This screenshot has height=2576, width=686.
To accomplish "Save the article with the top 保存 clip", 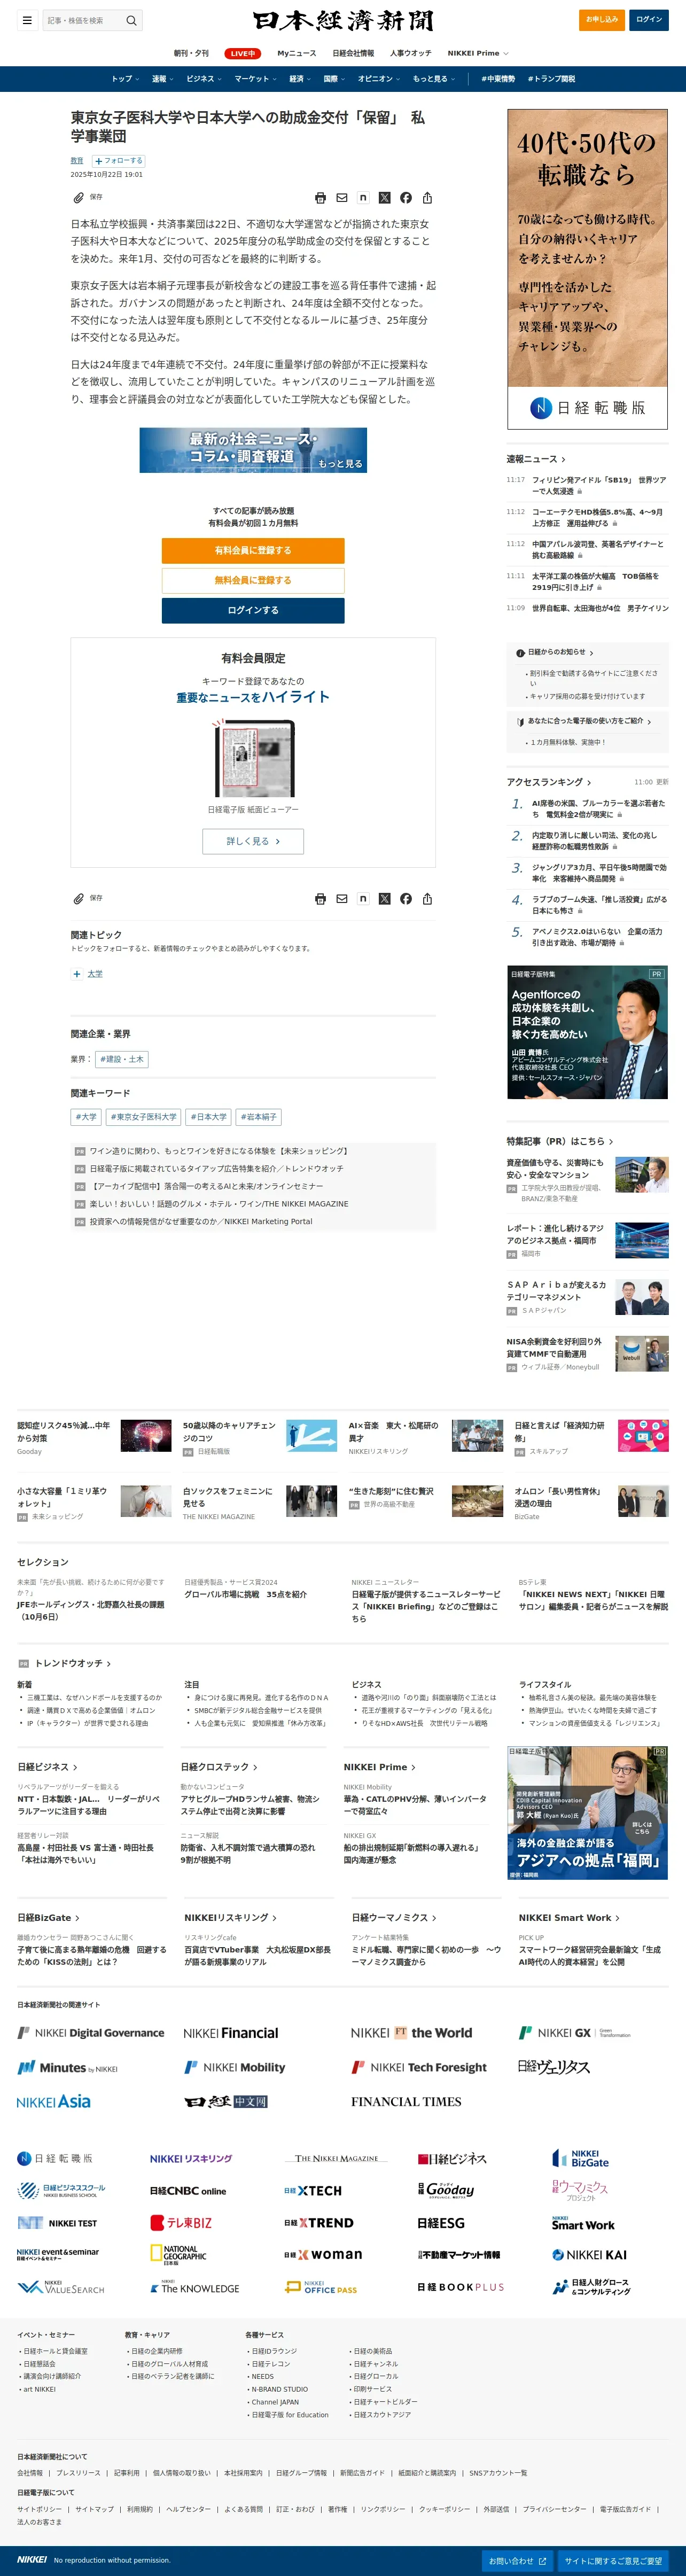I will click(87, 197).
